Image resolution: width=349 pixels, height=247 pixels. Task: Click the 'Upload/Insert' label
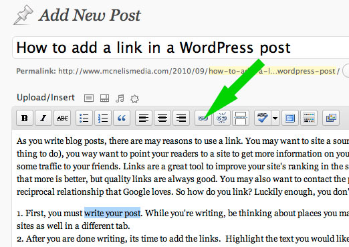click(45, 98)
